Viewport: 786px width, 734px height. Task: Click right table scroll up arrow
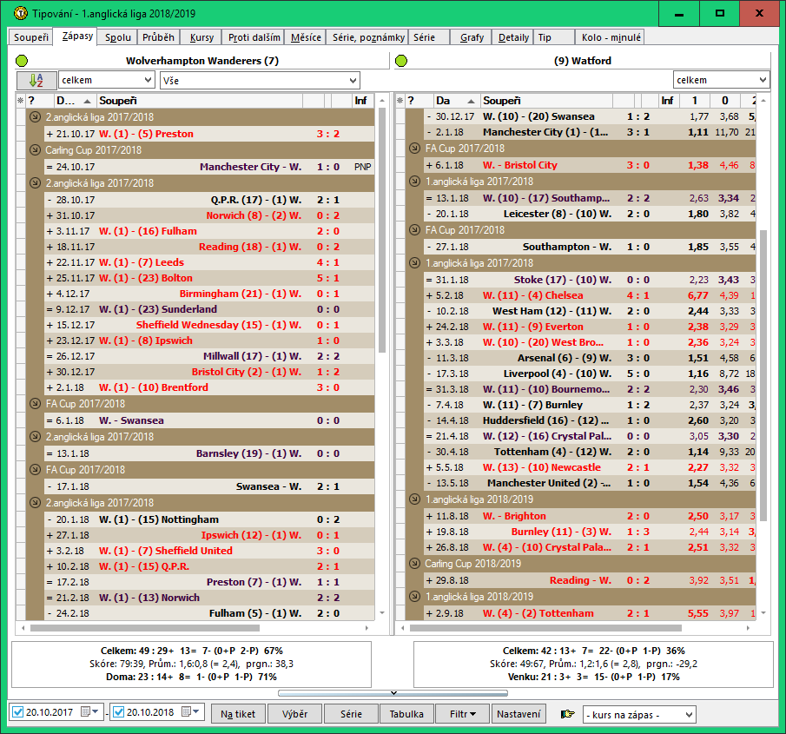point(763,101)
